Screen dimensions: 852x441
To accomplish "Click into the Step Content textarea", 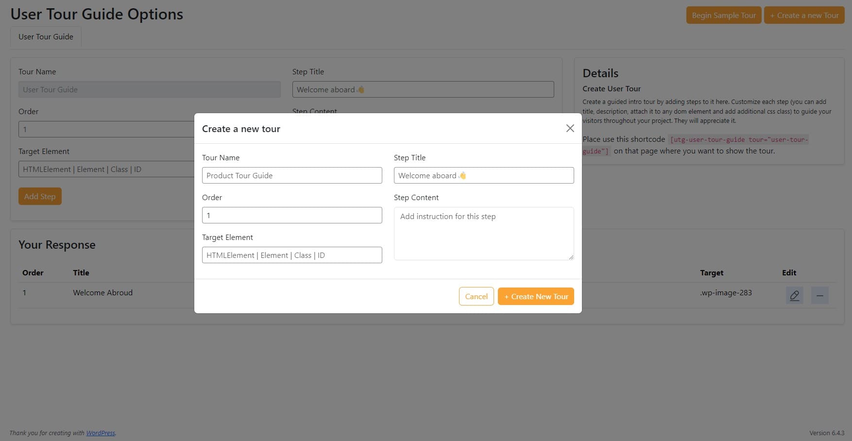I will click(483, 234).
